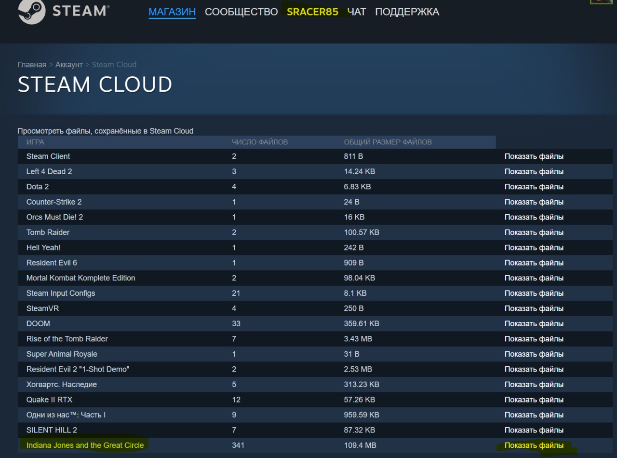
Task: Select the game name "Rise of the Tomb Raider"
Action: coord(67,339)
